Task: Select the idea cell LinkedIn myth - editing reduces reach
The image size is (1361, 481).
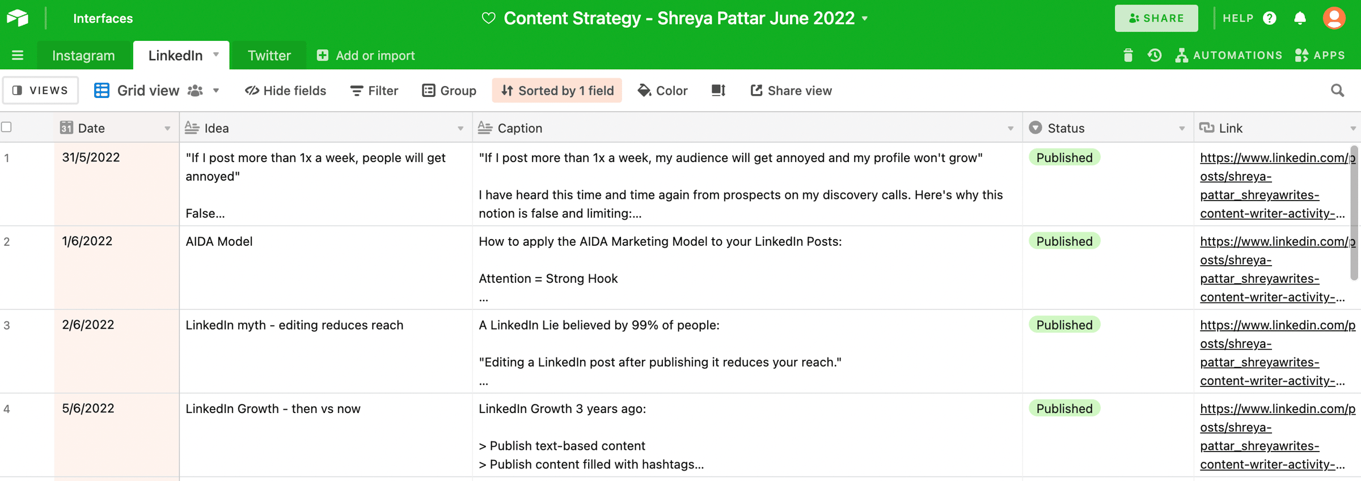Action: [326, 352]
